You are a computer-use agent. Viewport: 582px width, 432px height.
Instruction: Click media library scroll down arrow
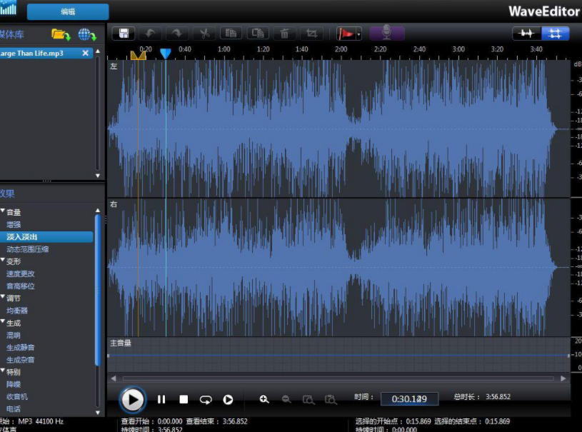pyautogui.click(x=98, y=176)
